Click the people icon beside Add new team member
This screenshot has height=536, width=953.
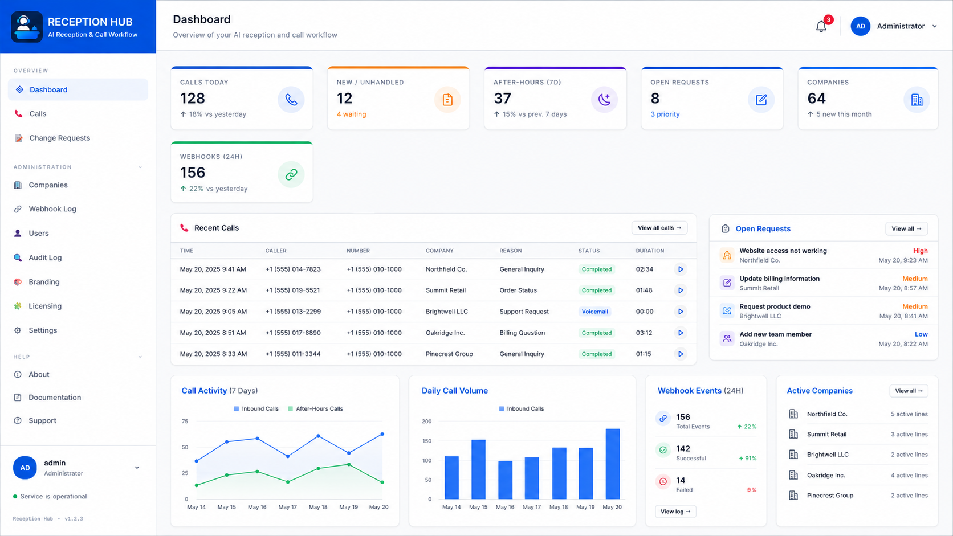coord(727,338)
